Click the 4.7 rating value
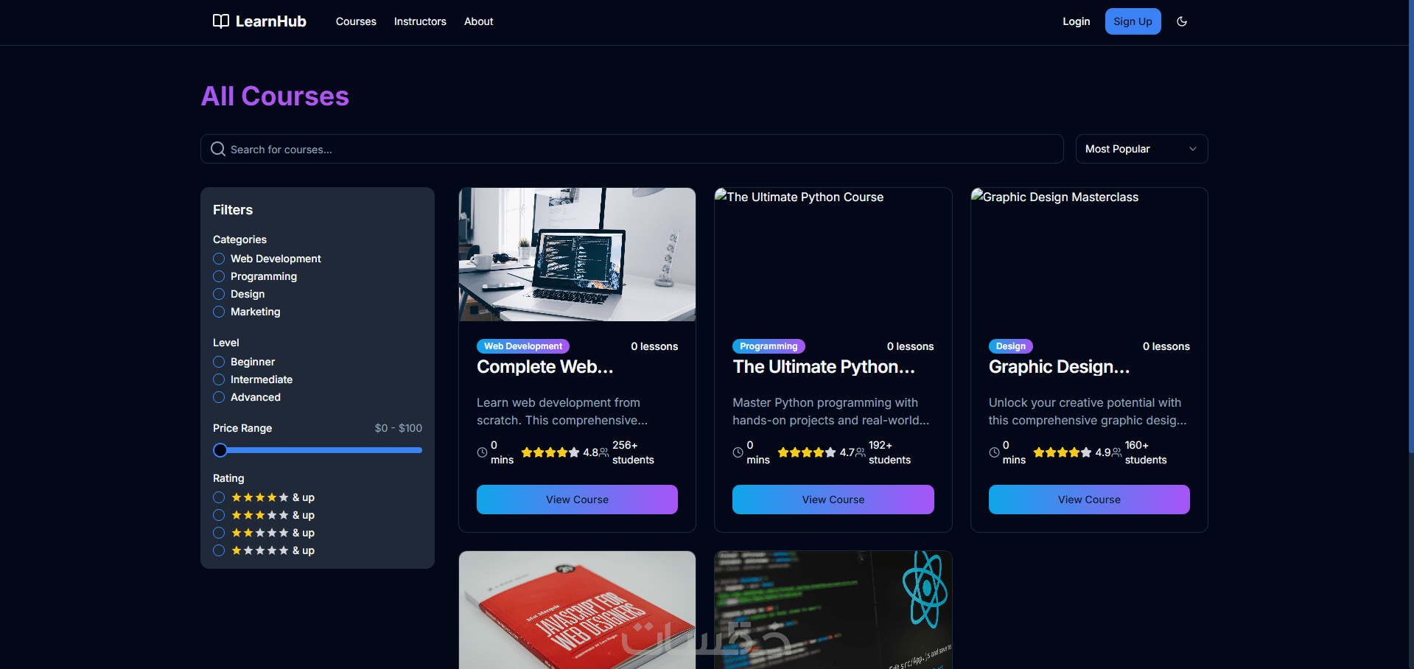Image resolution: width=1414 pixels, height=669 pixels. click(847, 452)
